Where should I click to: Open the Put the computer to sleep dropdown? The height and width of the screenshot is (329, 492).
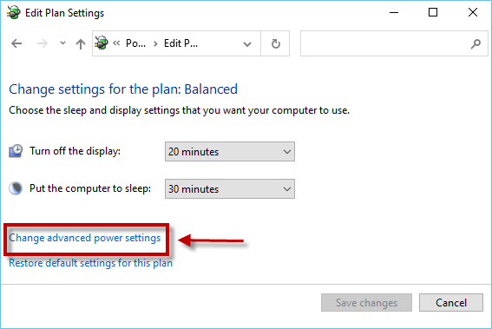230,188
